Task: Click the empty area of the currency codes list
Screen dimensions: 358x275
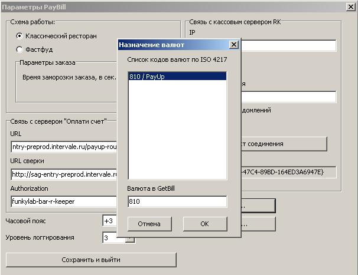Action: click(177, 130)
